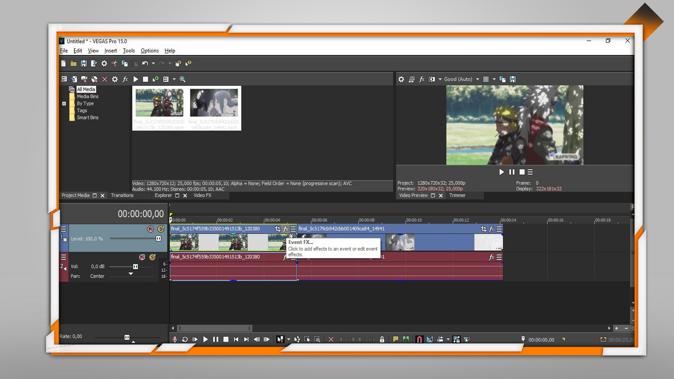
Task: Open the split screen view options arrow
Action: (x=440, y=79)
